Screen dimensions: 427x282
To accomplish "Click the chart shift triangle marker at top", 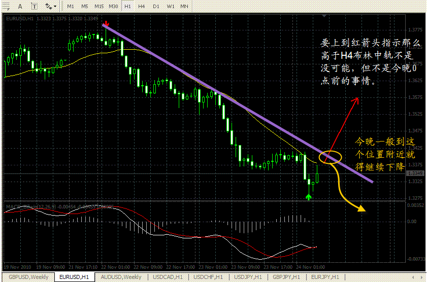I will coord(324,16).
